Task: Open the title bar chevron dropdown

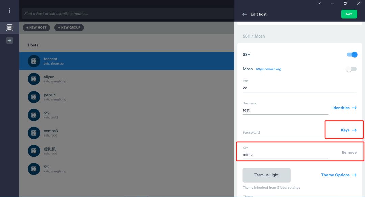Action: click(x=319, y=3)
